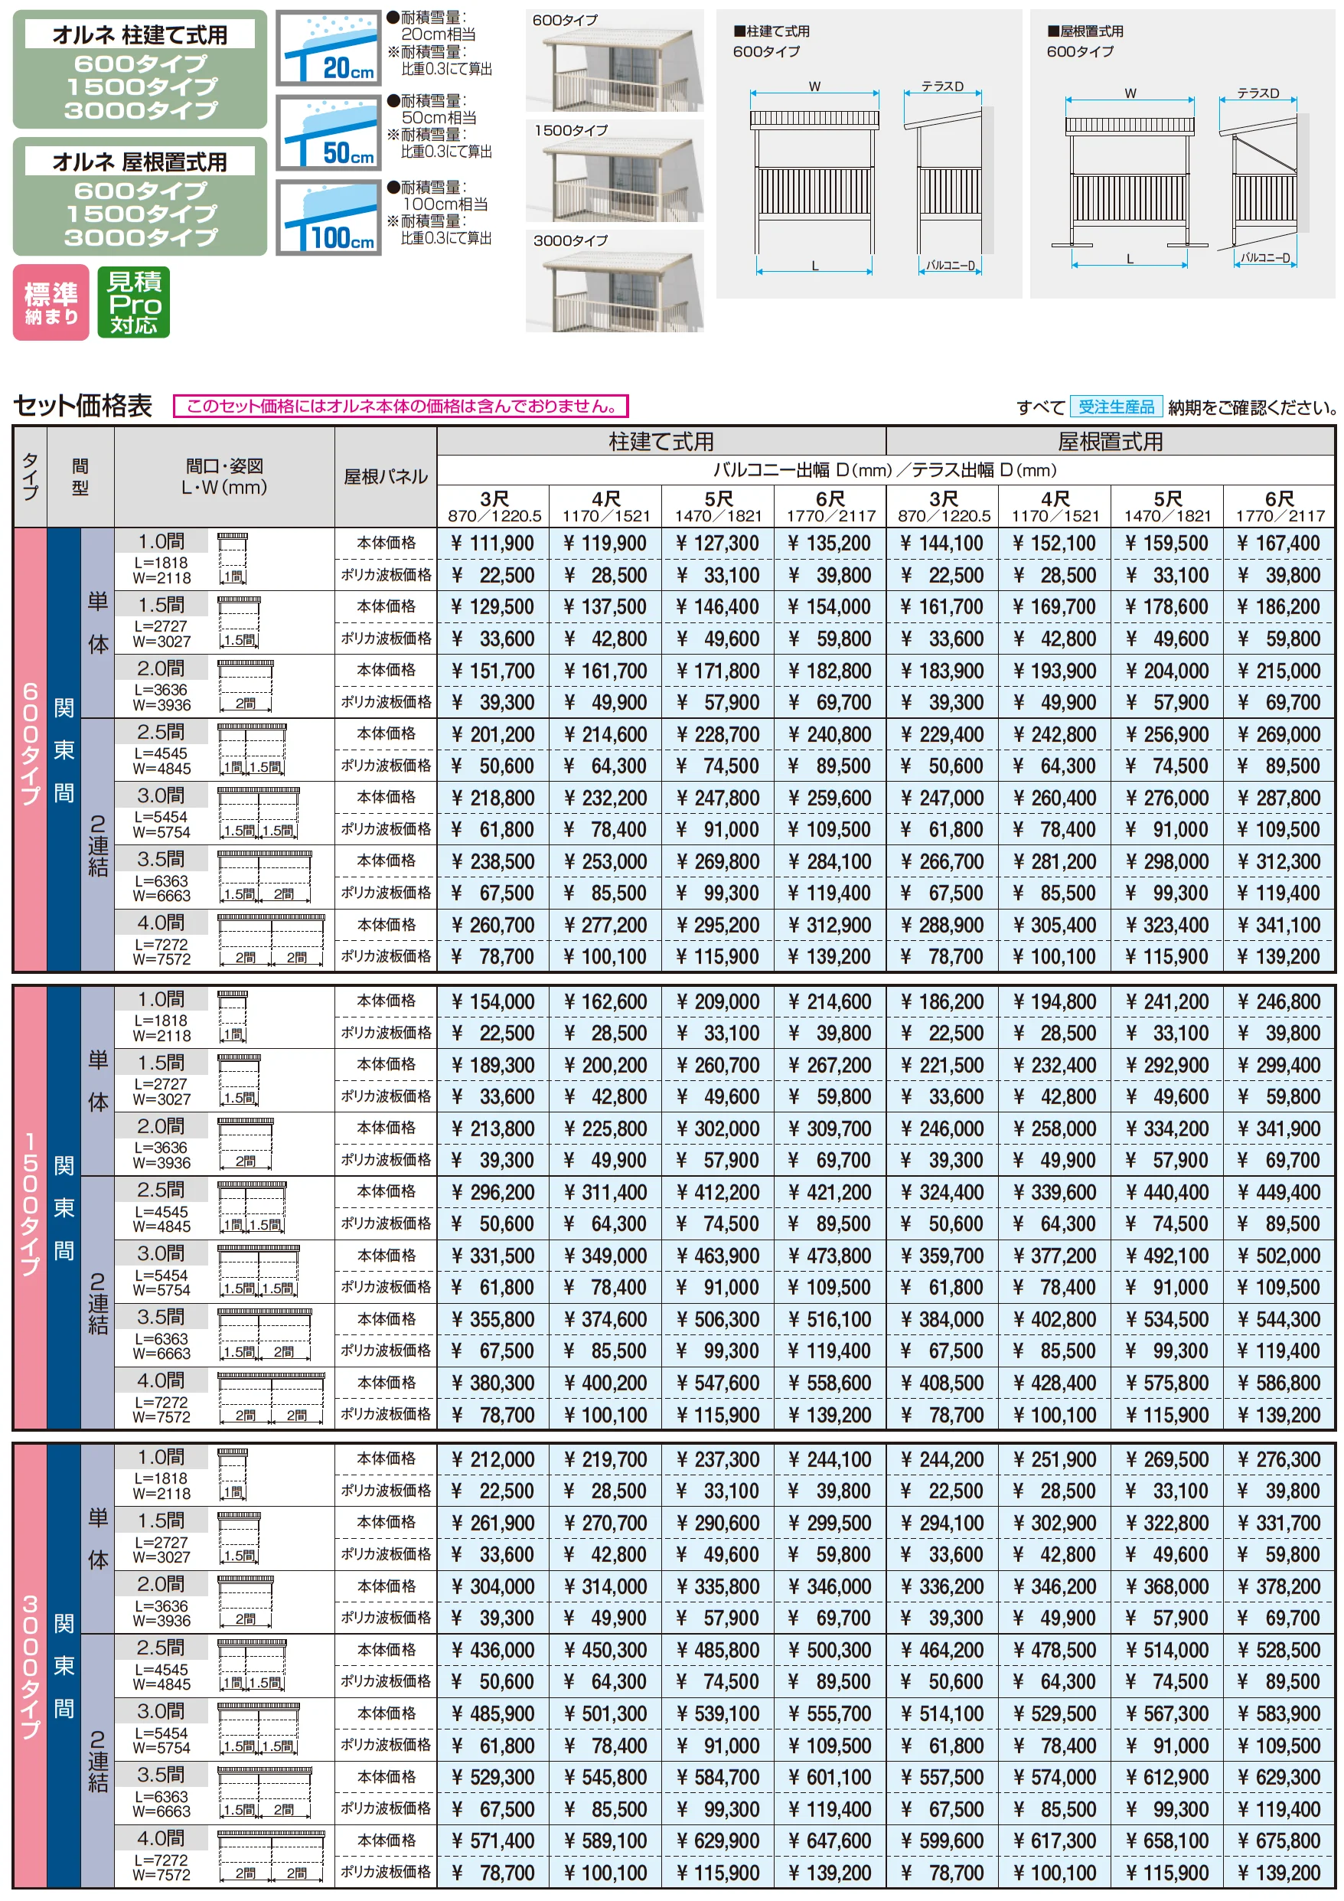Image resolution: width=1344 pixels, height=1901 pixels.
Task: Click the 2.0間 frontage diagram in 3000タイプ section
Action: tap(246, 1603)
